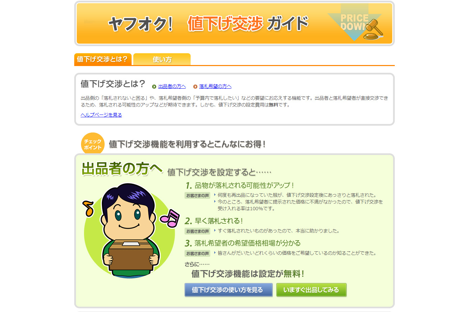Viewport: 469px width, 312px height.
Task: Click the first お客さまの声 label badge
Action: [197, 195]
